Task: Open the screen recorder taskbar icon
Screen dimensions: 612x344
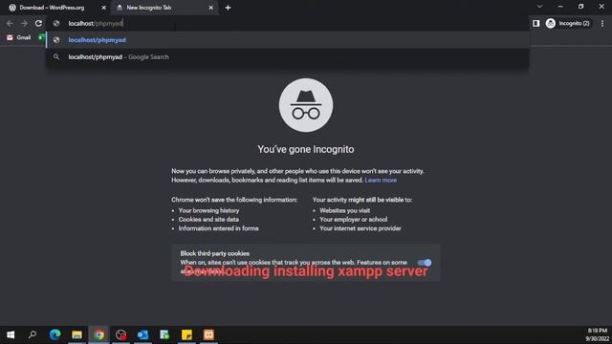Action: pos(121,334)
